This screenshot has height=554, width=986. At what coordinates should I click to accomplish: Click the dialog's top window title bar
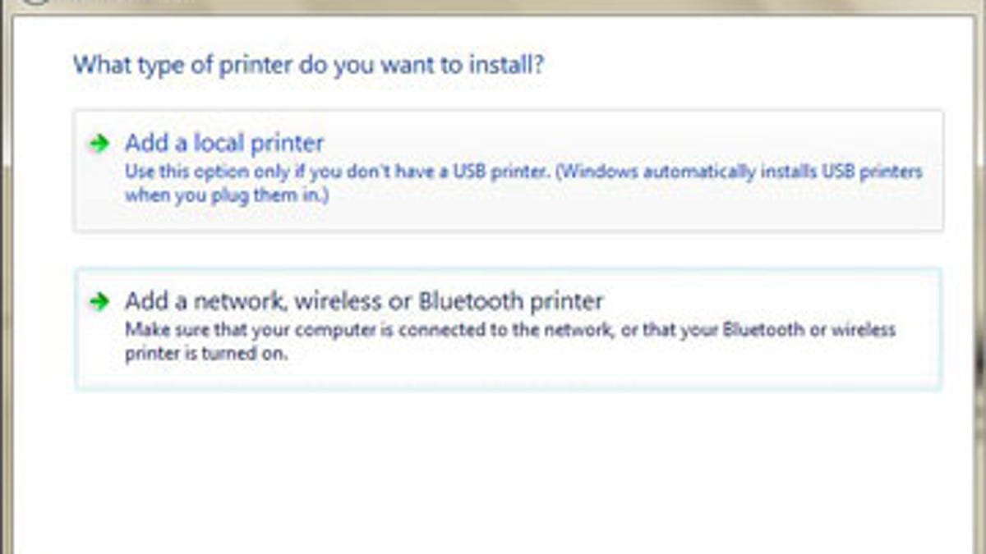493,5
